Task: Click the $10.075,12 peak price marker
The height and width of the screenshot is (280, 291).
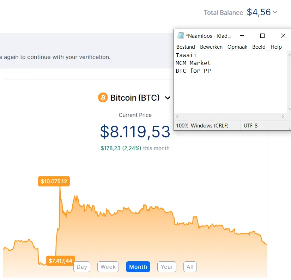Action: [54, 181]
